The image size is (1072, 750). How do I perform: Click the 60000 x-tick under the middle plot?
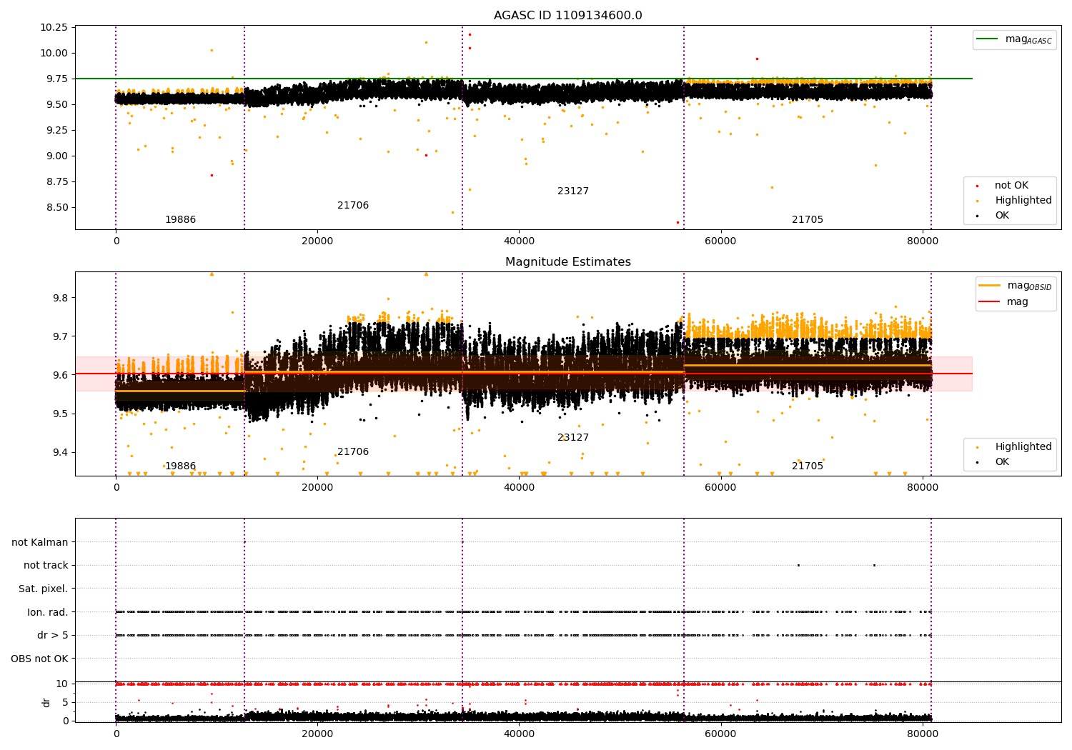click(720, 488)
